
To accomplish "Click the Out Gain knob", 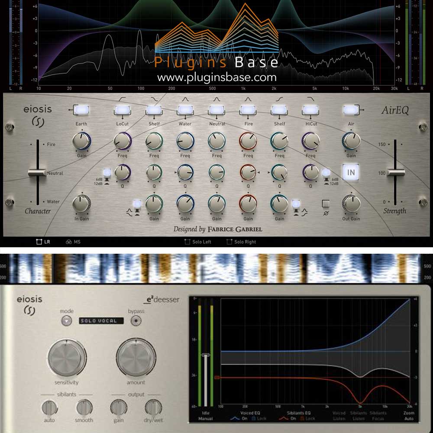I will [351, 204].
